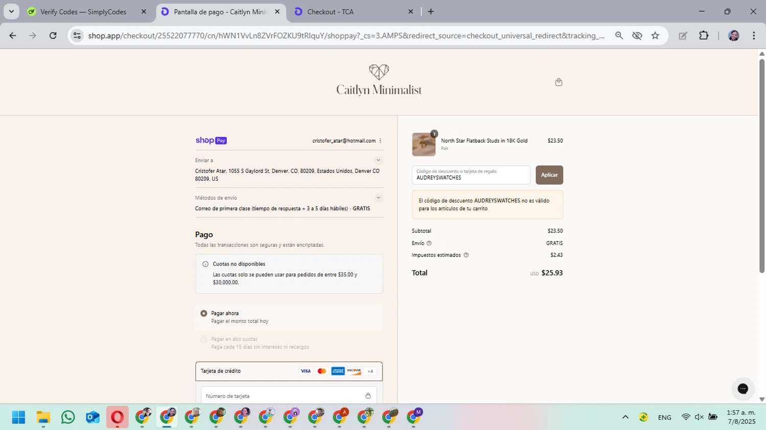
Task: View site information icon in address bar
Action: click(x=77, y=36)
